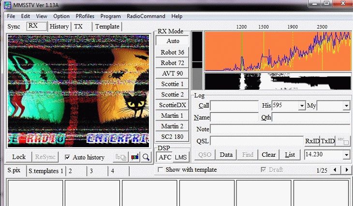Open the Edit menu

point(26,16)
